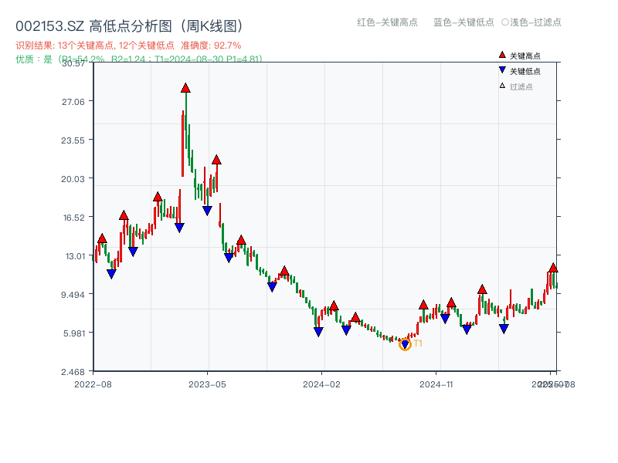Image resolution: width=618 pixels, height=463 pixels.
Task: Click the red peak marker above the highest candle
Action: [185, 88]
